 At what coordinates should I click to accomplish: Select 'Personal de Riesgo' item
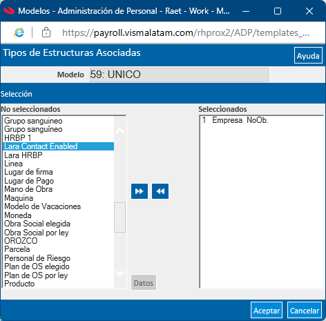coord(59,258)
